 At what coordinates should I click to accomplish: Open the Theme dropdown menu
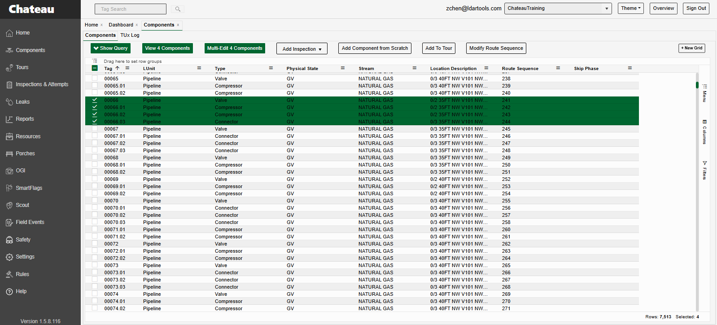(x=630, y=9)
